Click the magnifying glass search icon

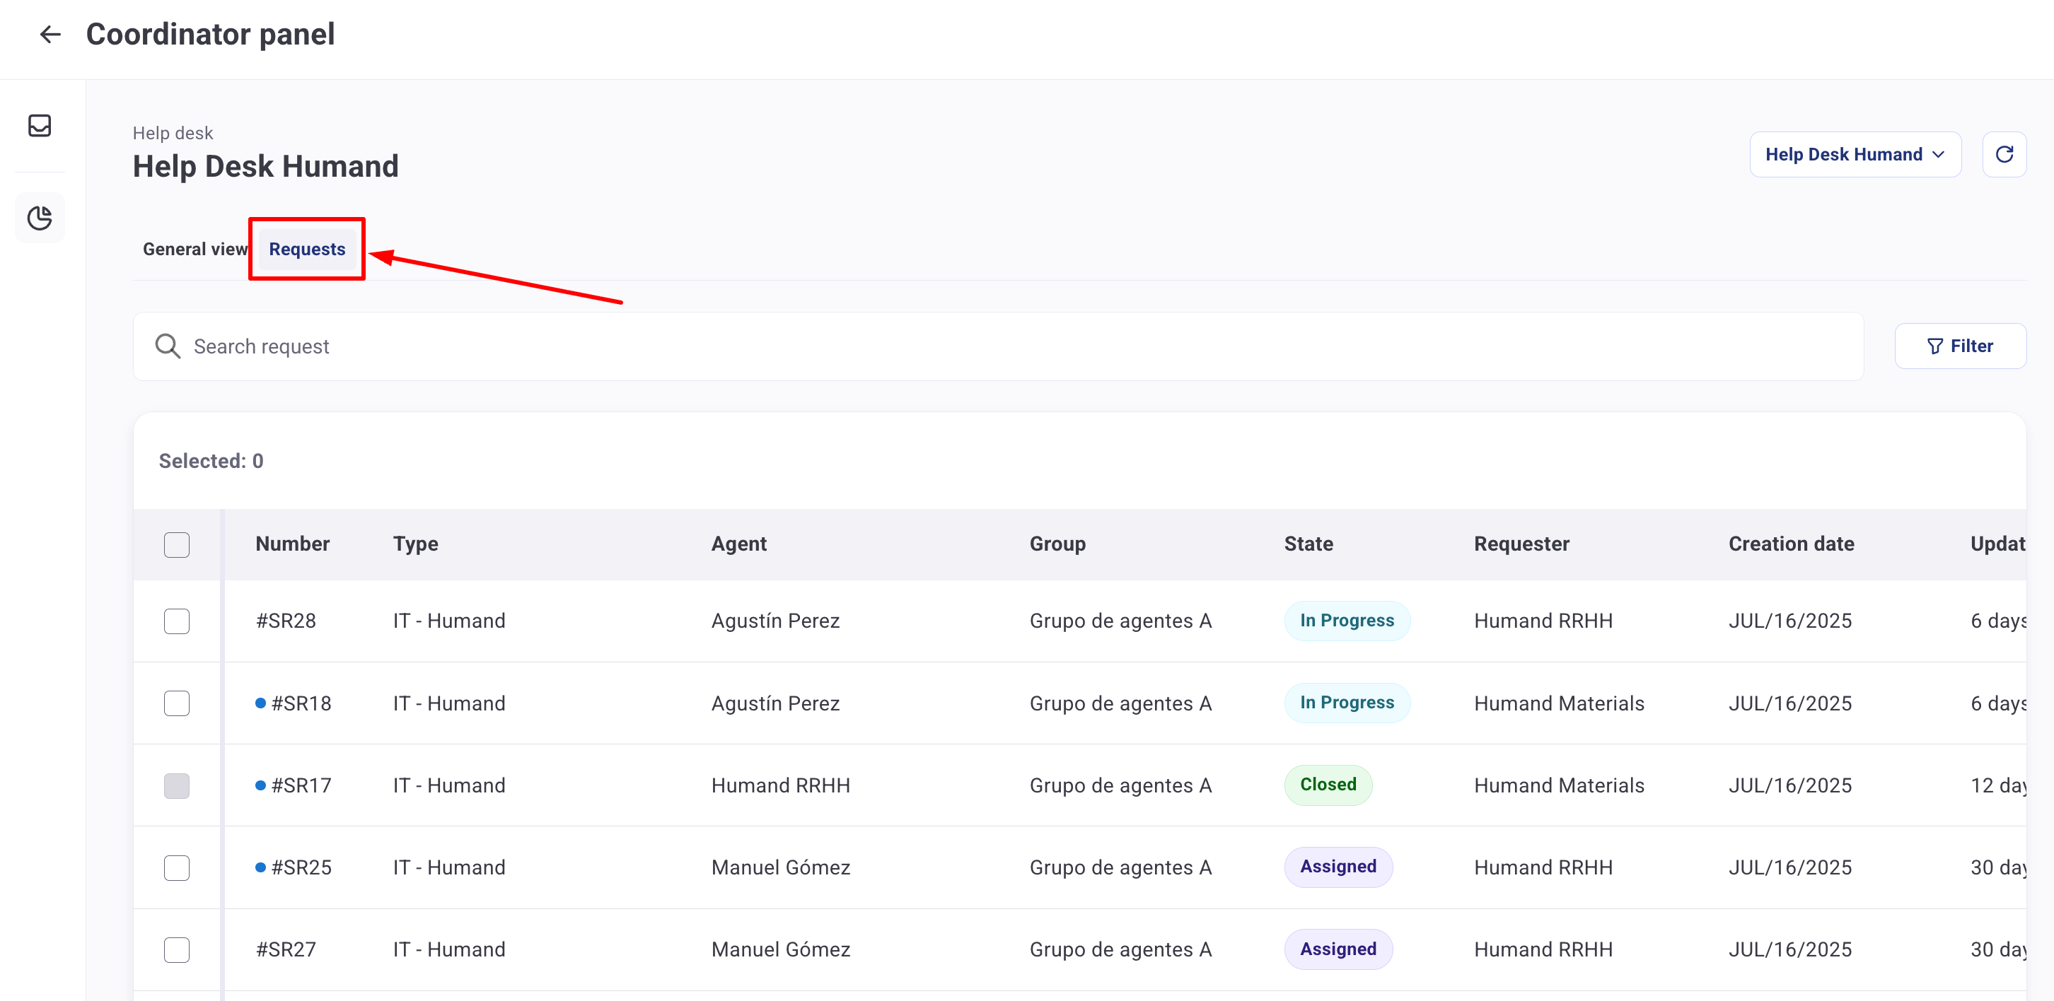pos(168,346)
